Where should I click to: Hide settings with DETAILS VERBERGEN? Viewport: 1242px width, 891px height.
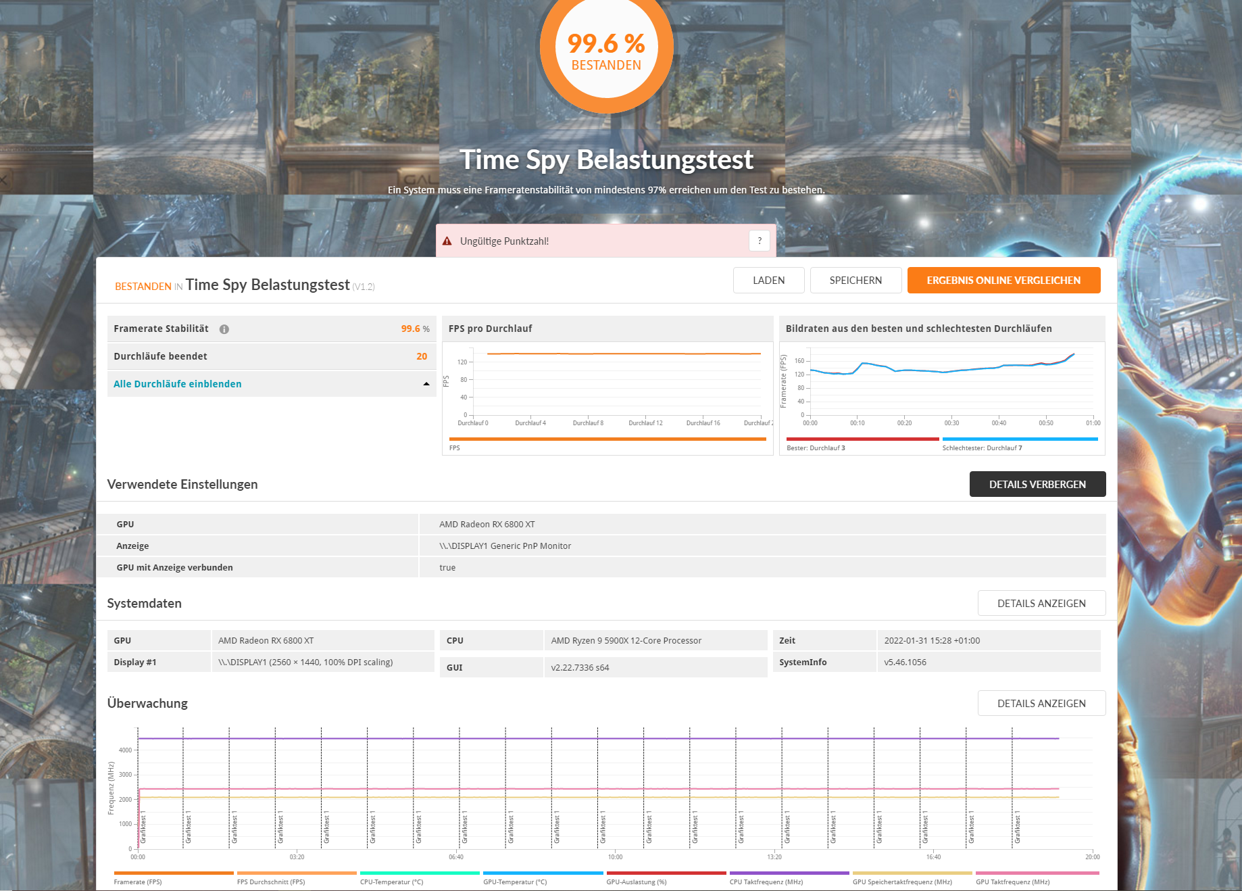tap(1037, 484)
